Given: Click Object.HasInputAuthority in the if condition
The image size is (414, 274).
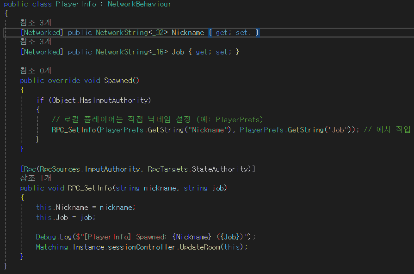Looking at the screenshot, I should 100,100.
